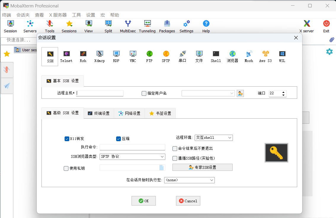336x218 pixels.
Task: Switch to the 网络设置 tab
Action: coord(129,113)
